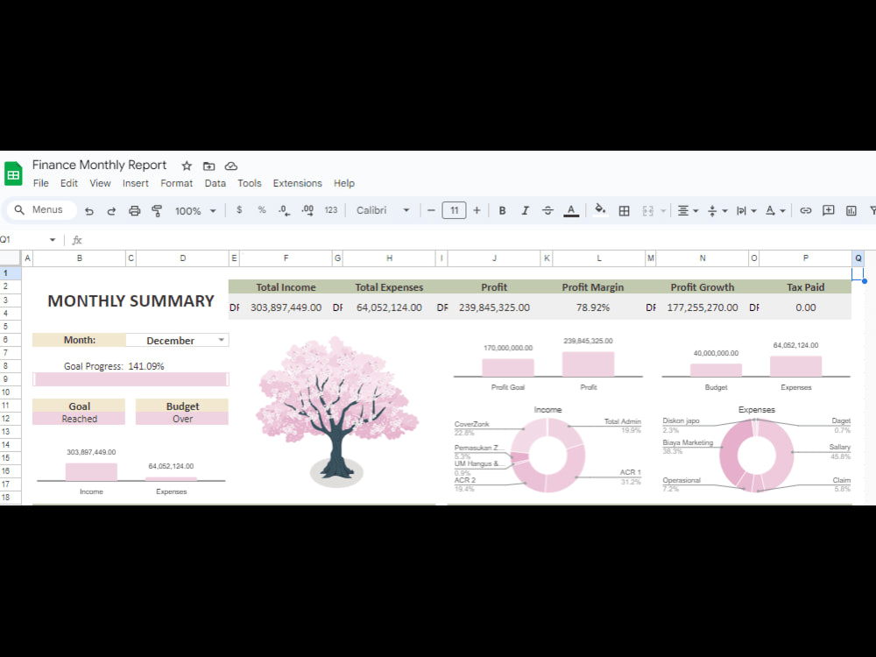Select the Income donut chart
Viewport: 876px width, 657px height.
[548, 456]
